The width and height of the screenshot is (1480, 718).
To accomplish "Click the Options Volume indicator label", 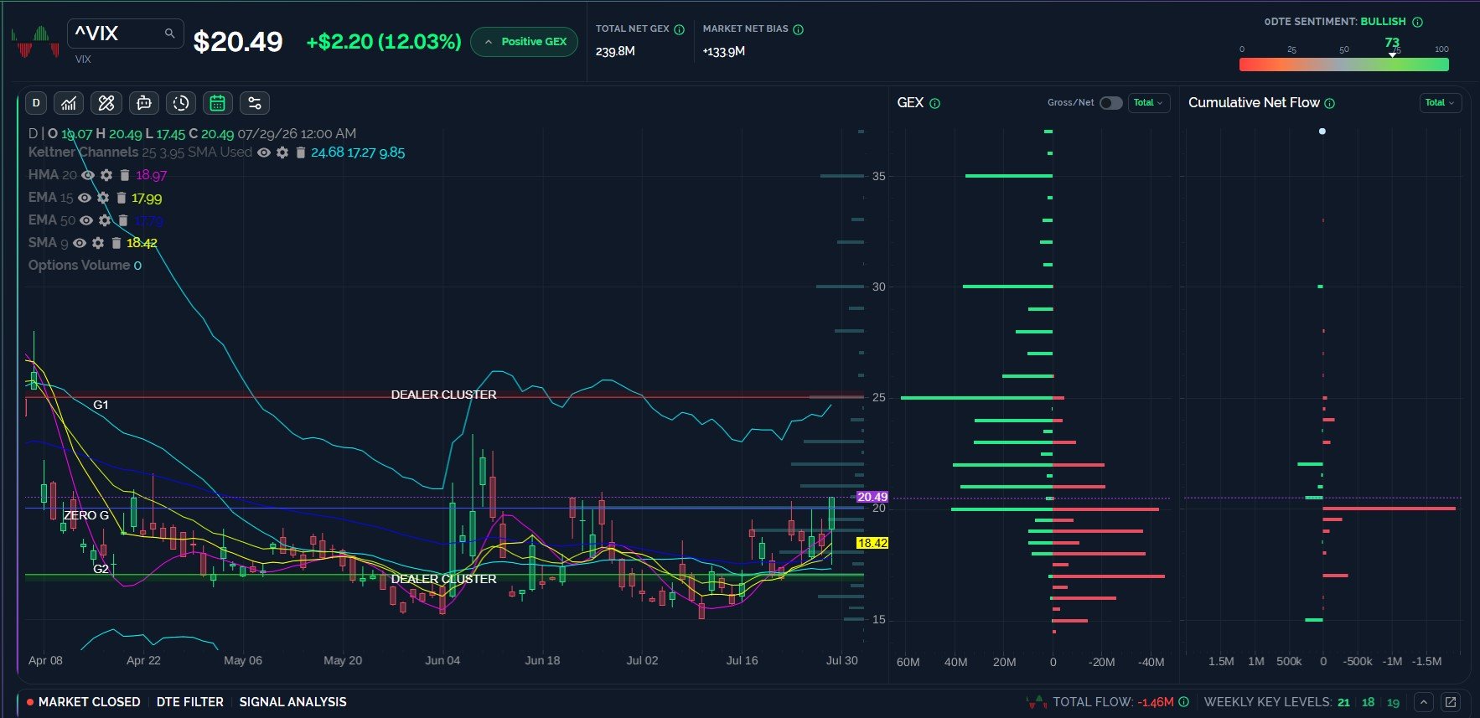I will [80, 266].
